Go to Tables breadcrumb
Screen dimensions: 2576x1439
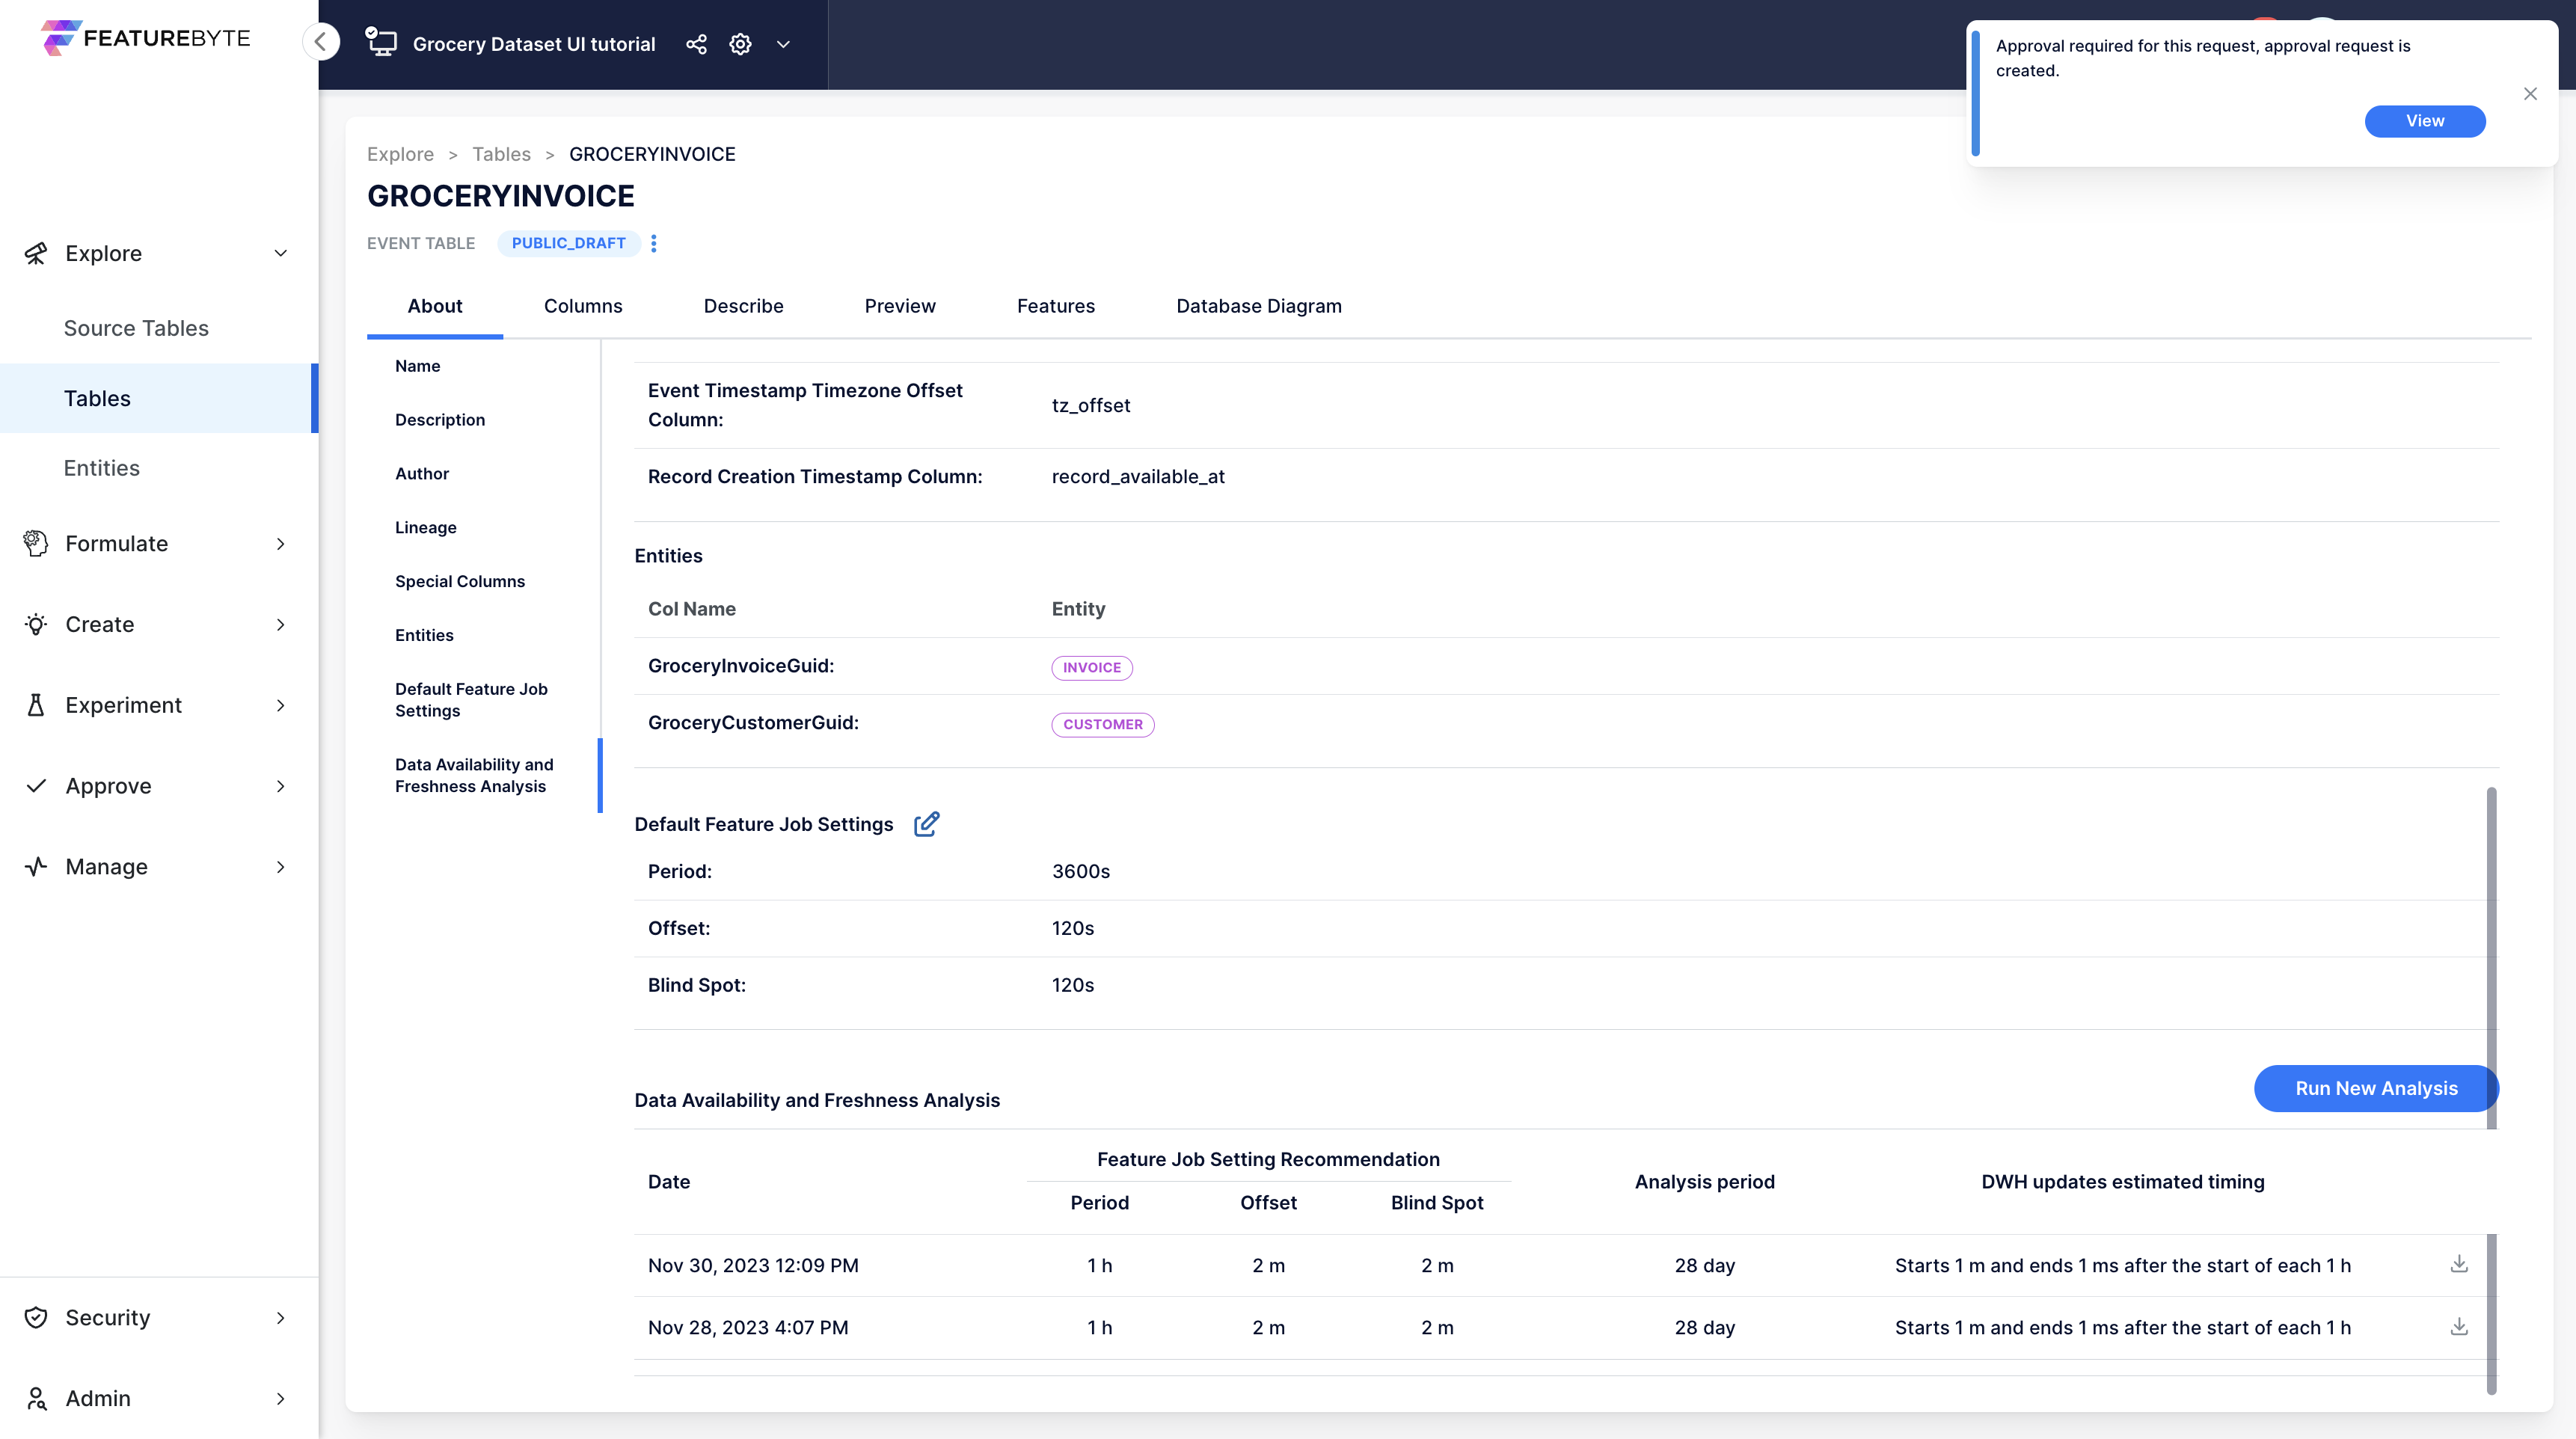coord(501,154)
